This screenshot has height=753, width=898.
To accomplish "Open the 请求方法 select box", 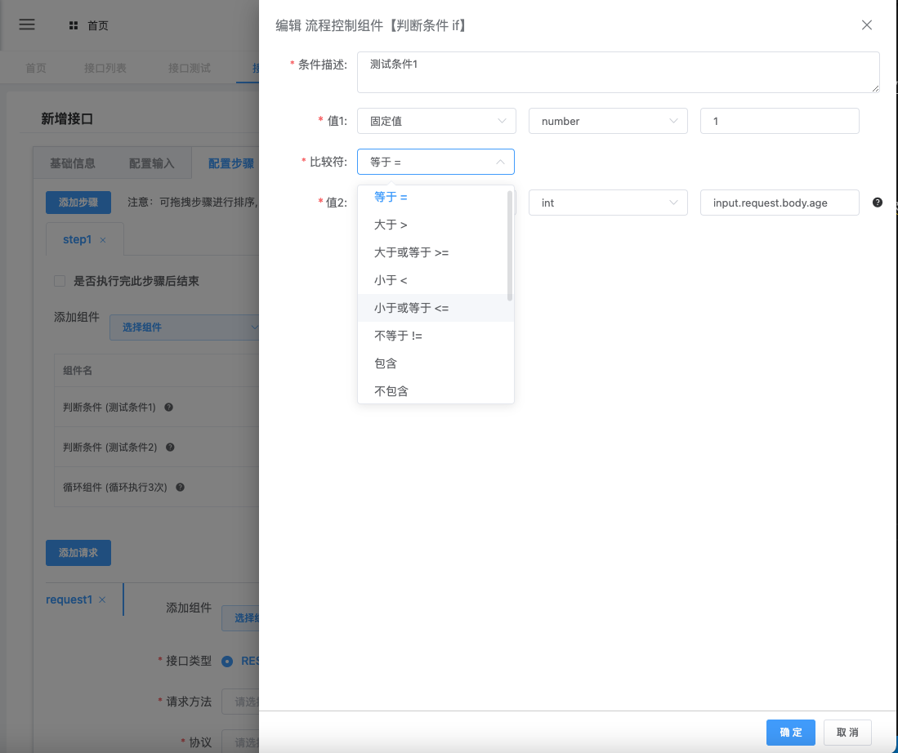I will [x=240, y=702].
